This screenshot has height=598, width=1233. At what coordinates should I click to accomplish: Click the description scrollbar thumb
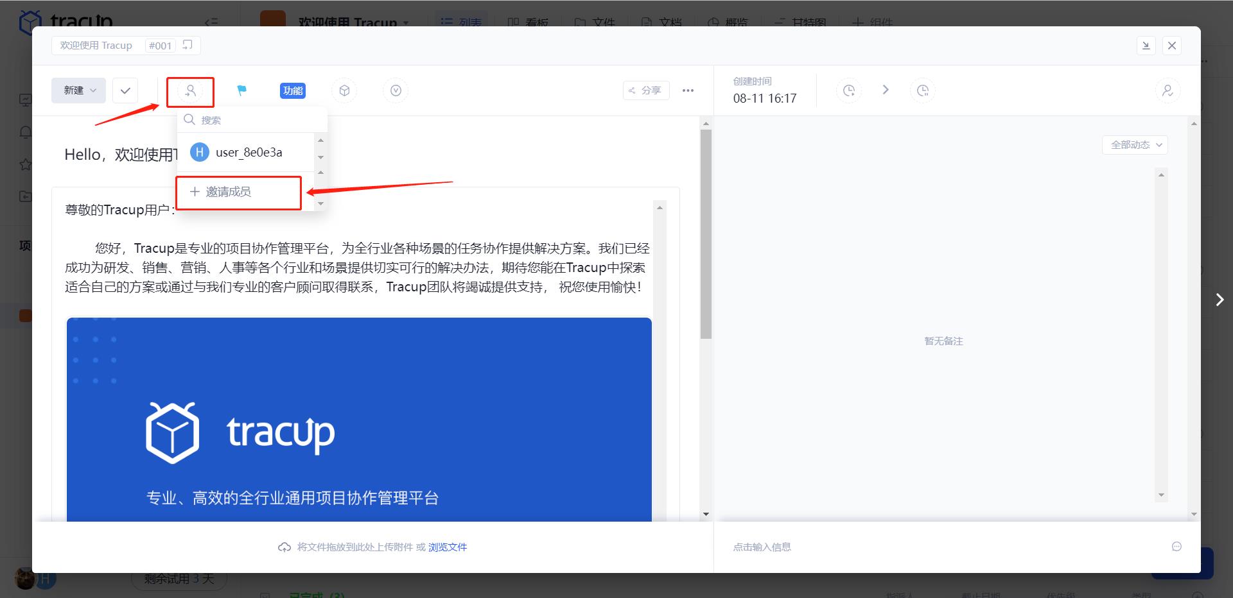(x=706, y=234)
